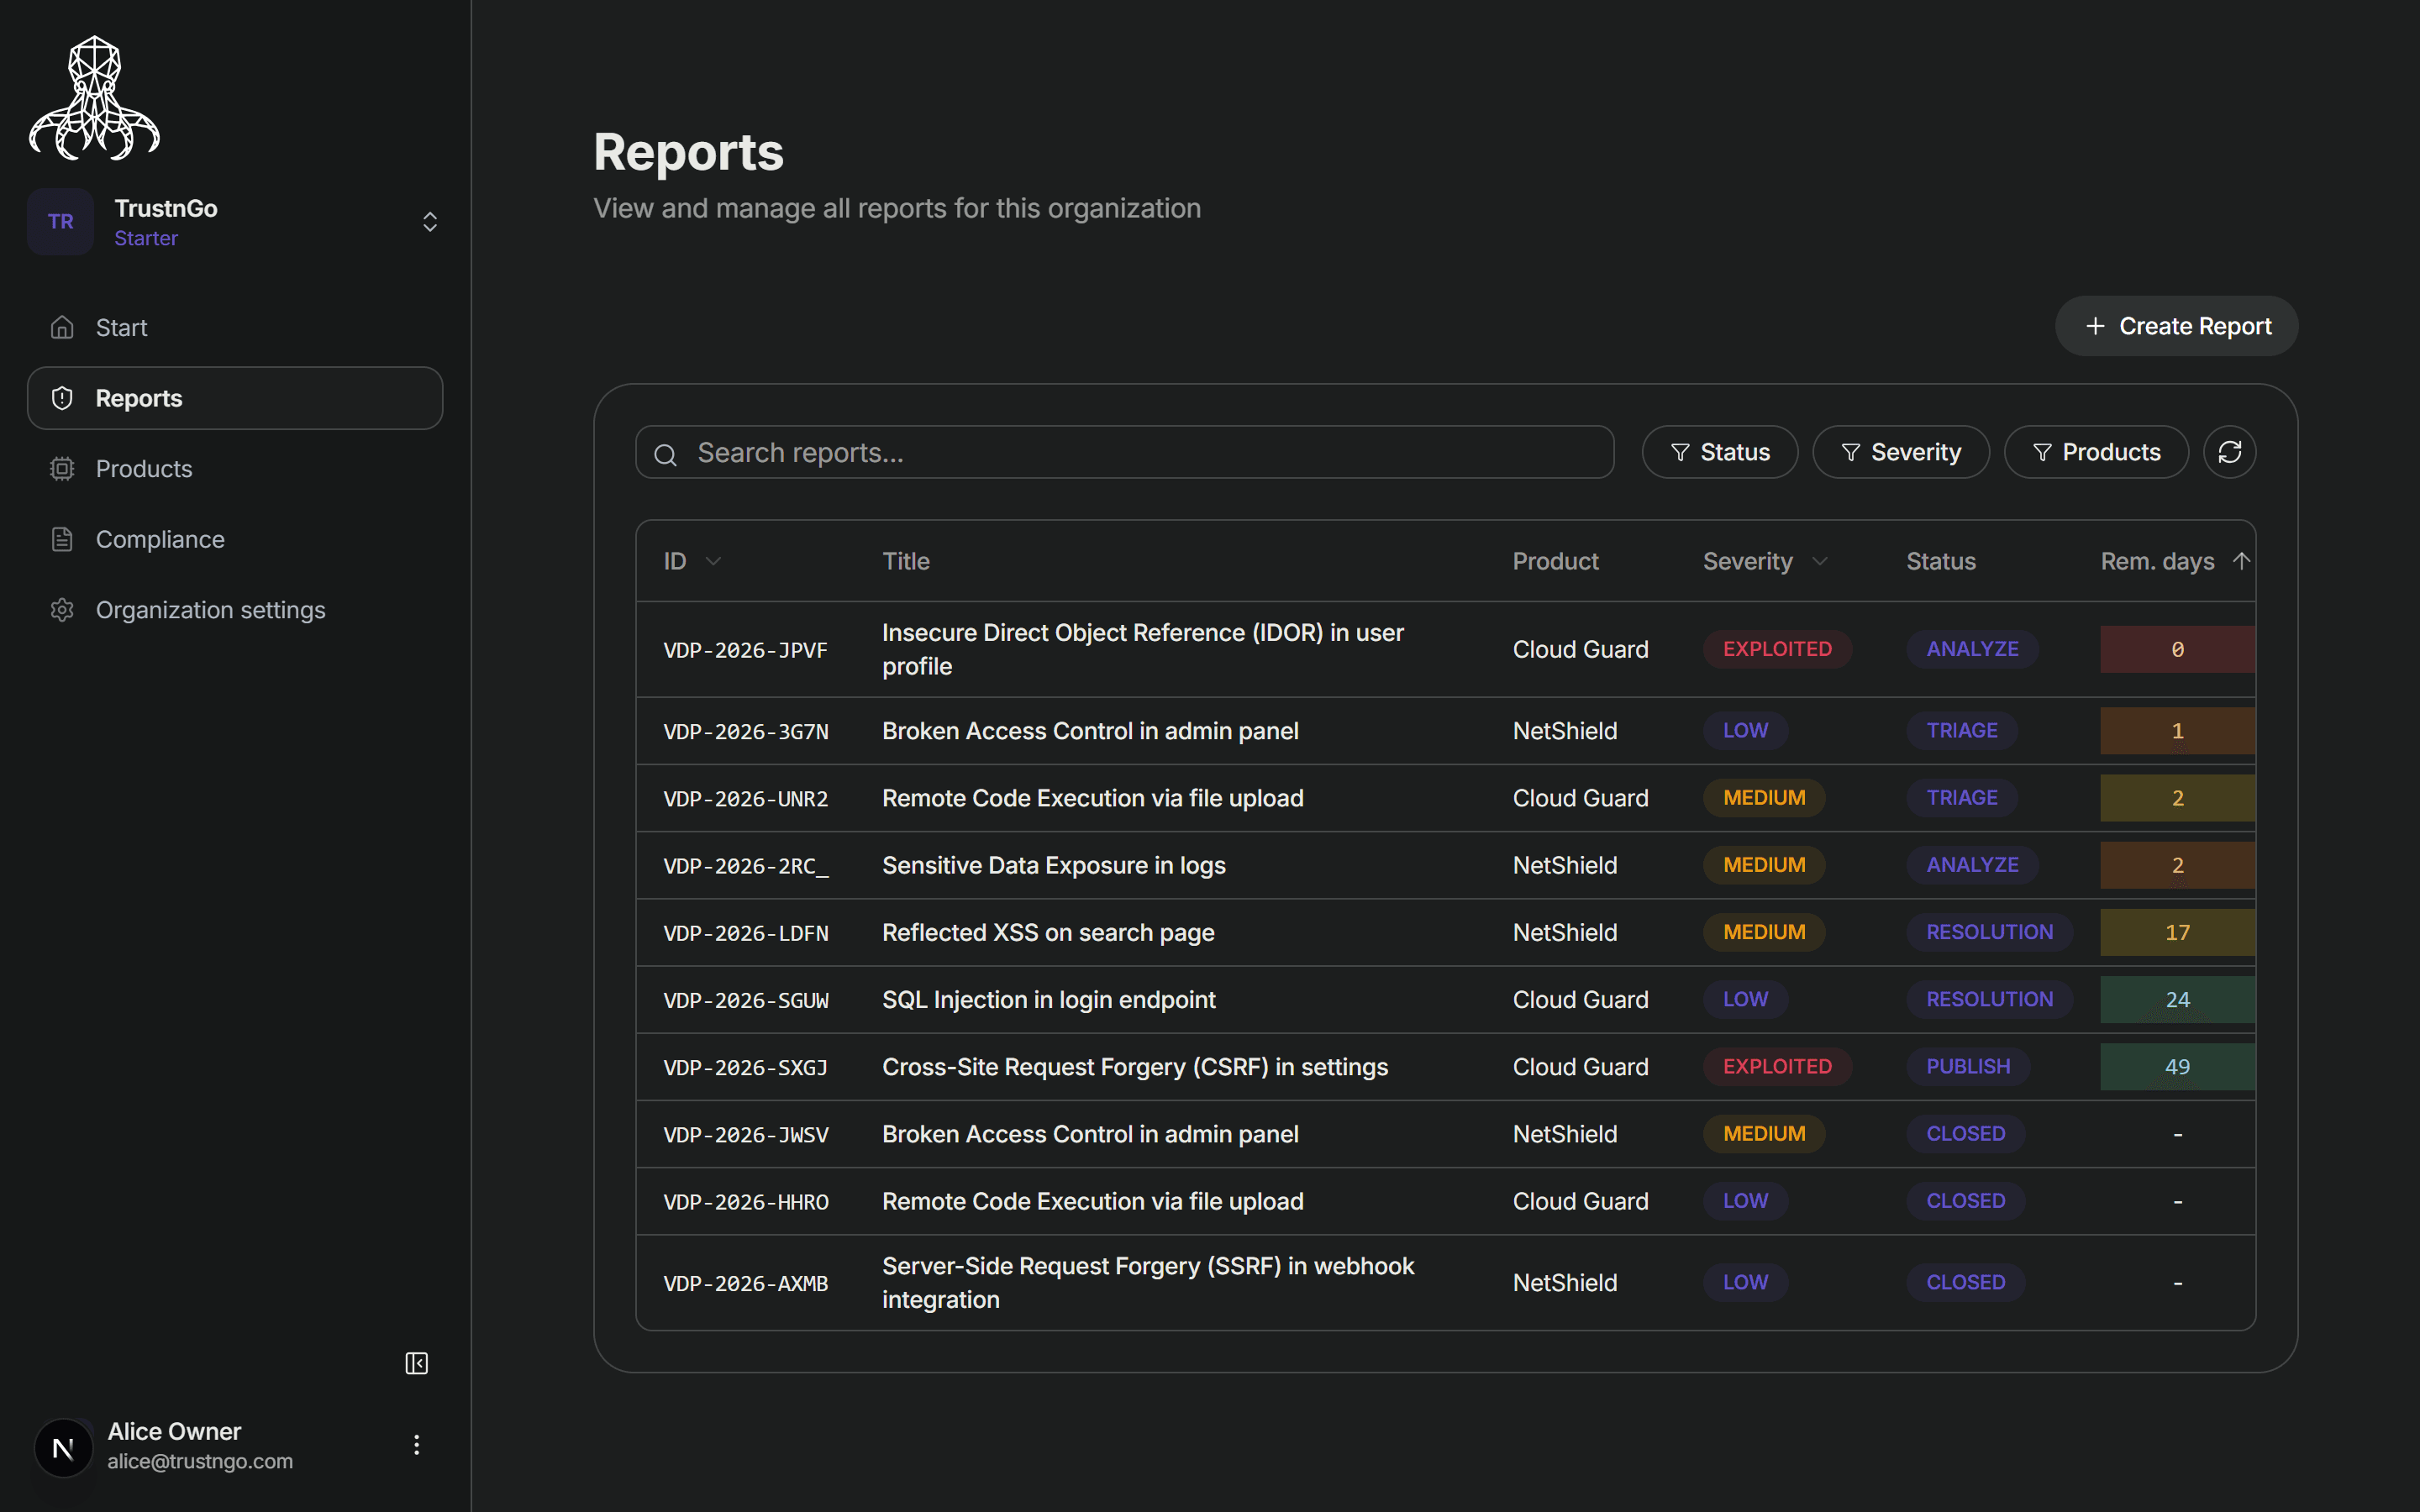This screenshot has width=2420, height=1512.
Task: Collapse the left sidebar
Action: pyautogui.click(x=416, y=1363)
